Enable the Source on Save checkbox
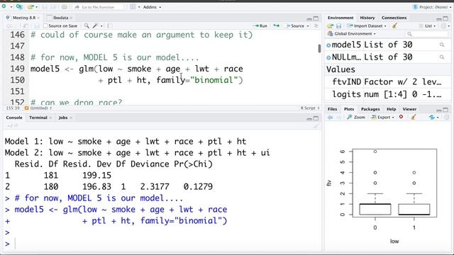Image resolution: width=454 pixels, height=255 pixels. pos(45,26)
